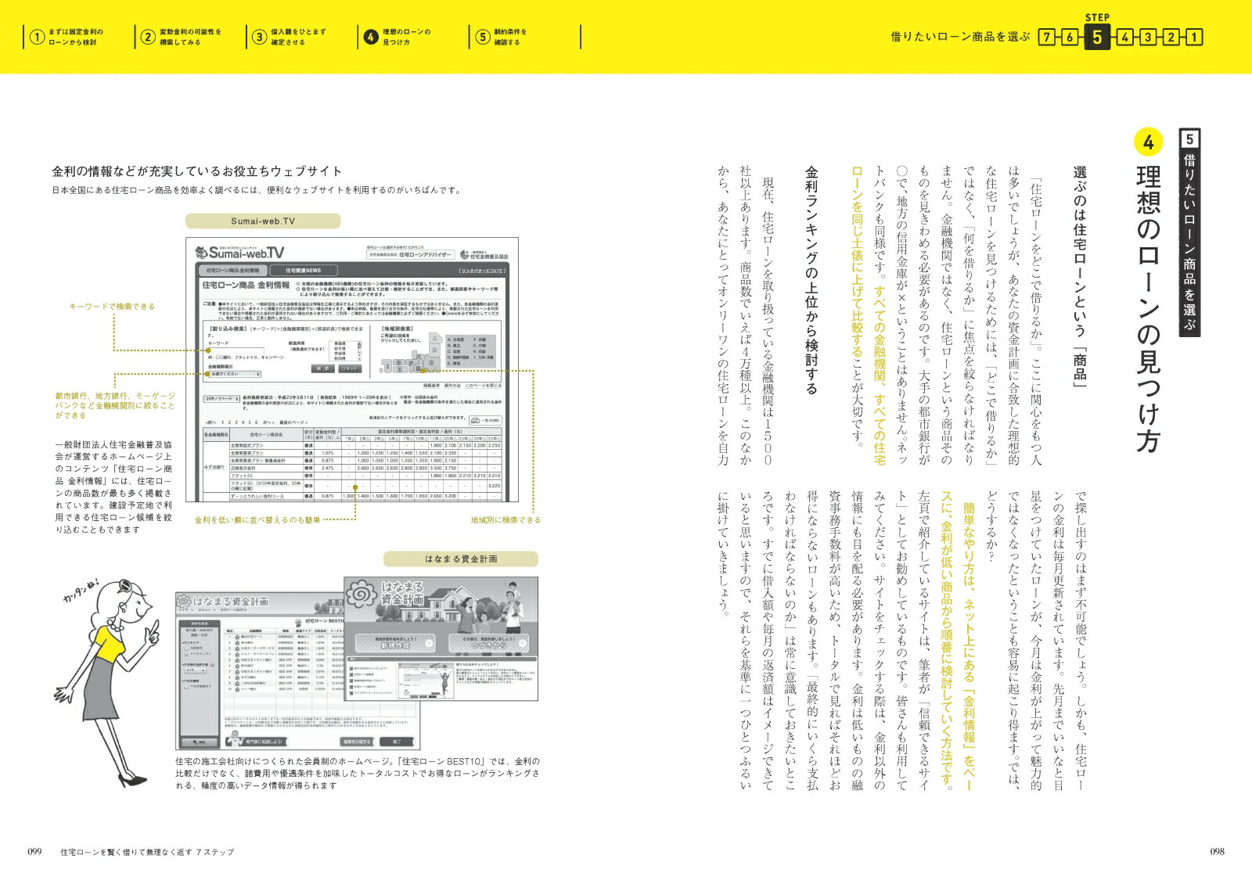Viewport: 1252px width, 884px height.
Task: Open the 20件/1ページ results dropdown
Action: (x=221, y=399)
